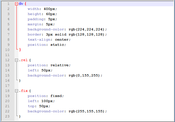
Task: Click the value 'center' on line 8
Action: click(x=62, y=40)
